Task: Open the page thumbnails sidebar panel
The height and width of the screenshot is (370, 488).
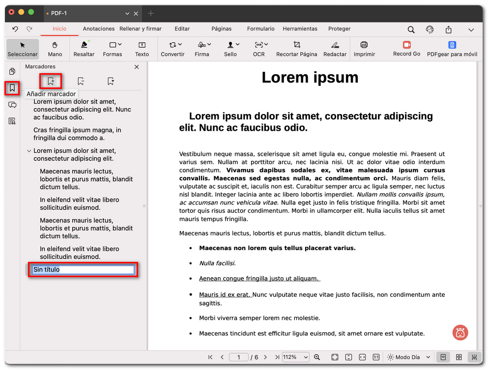Action: point(12,71)
